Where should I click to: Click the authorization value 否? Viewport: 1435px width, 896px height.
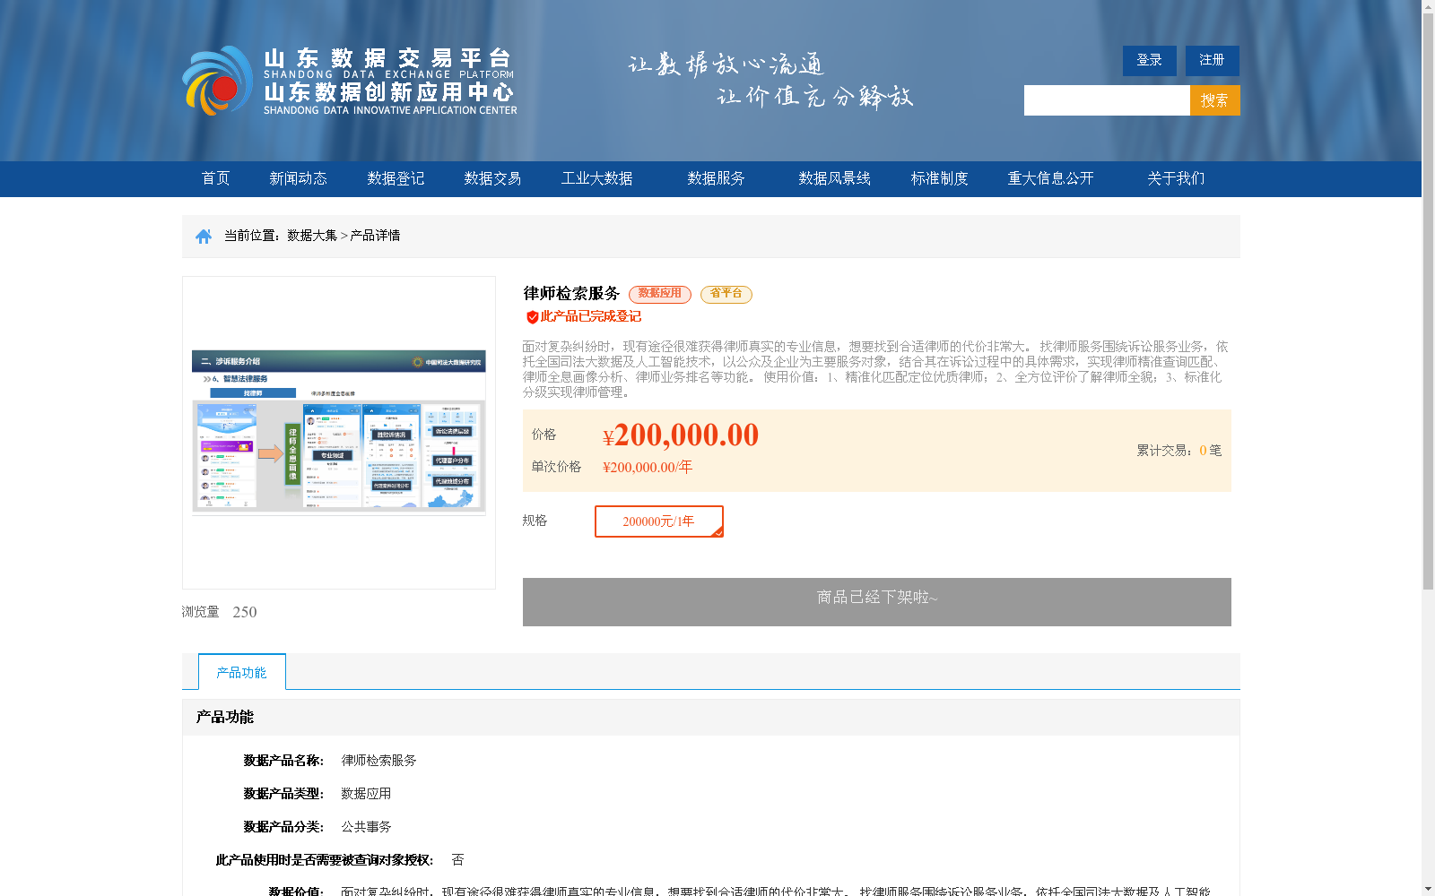(457, 860)
